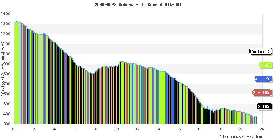Click the 300 value on the elevation axis
Screen dimensions: 276x138
(7, 124)
